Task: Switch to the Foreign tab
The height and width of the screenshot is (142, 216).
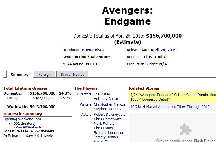Action: coord(45,74)
